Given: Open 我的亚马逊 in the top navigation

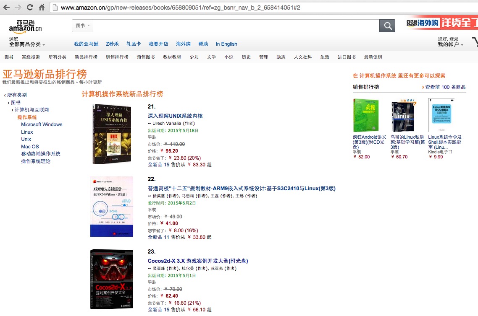Looking at the screenshot, I should pyautogui.click(x=86, y=44).
